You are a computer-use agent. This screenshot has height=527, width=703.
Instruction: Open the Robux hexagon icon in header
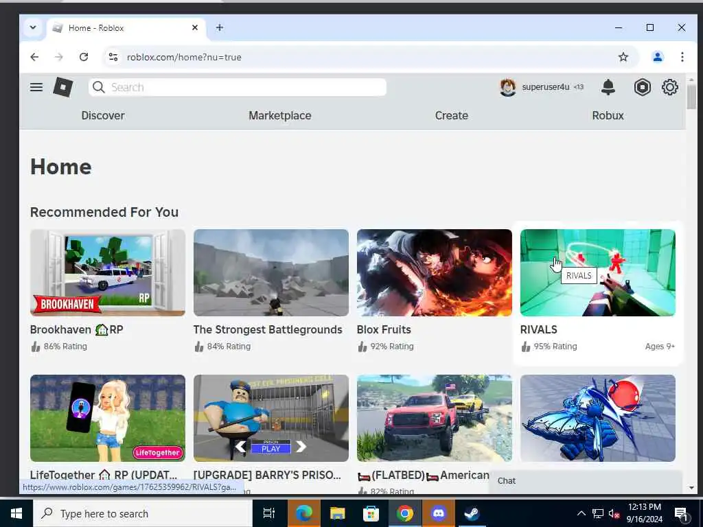pyautogui.click(x=642, y=87)
